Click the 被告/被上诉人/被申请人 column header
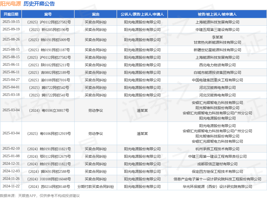 (x=217, y=14)
